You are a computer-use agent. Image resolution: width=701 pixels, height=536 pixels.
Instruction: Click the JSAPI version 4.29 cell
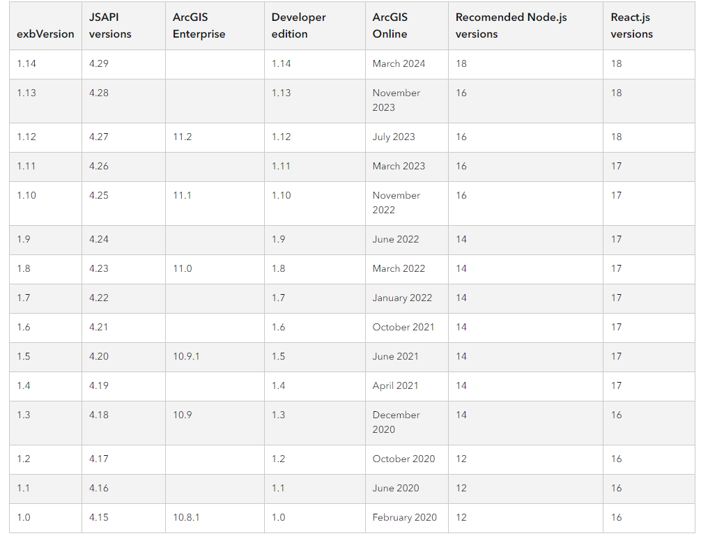click(99, 63)
